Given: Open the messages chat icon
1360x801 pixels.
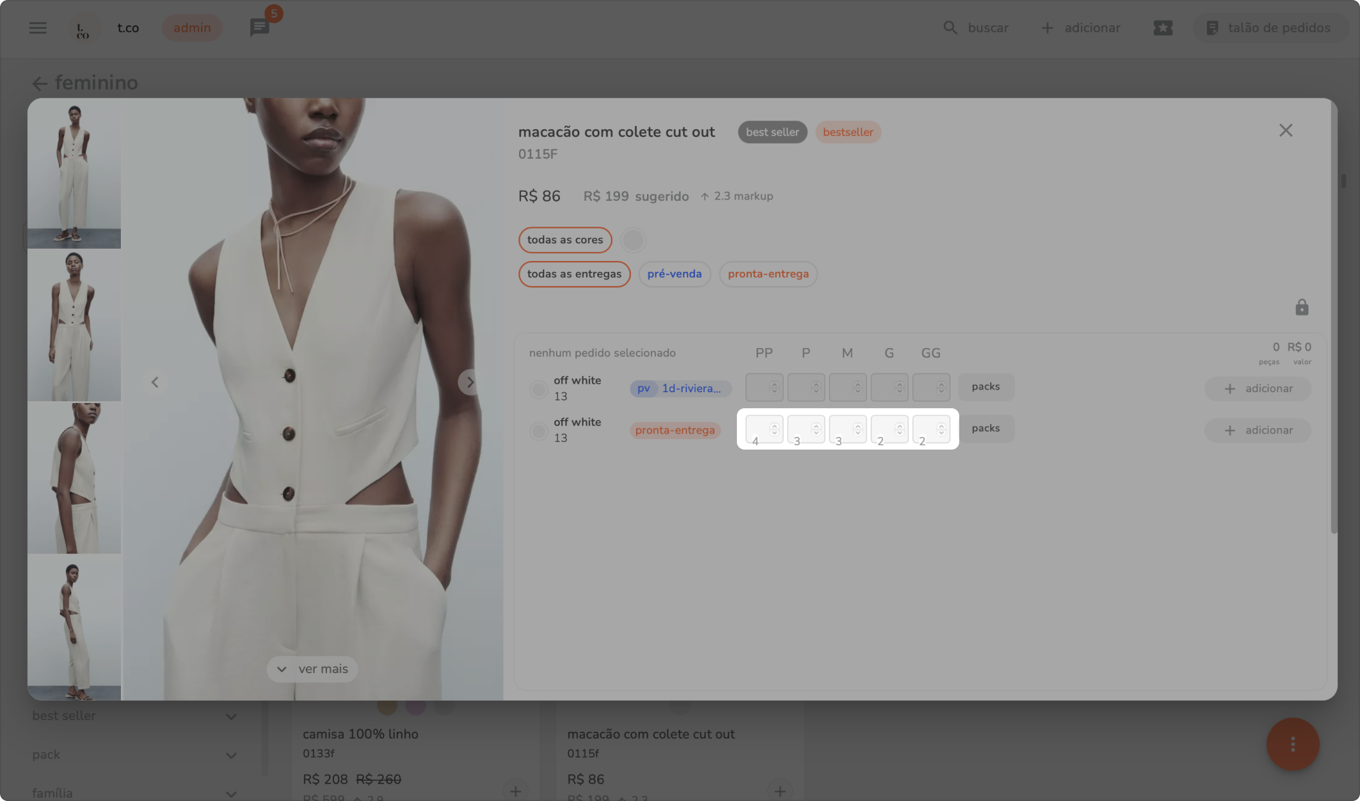Looking at the screenshot, I should click(259, 28).
